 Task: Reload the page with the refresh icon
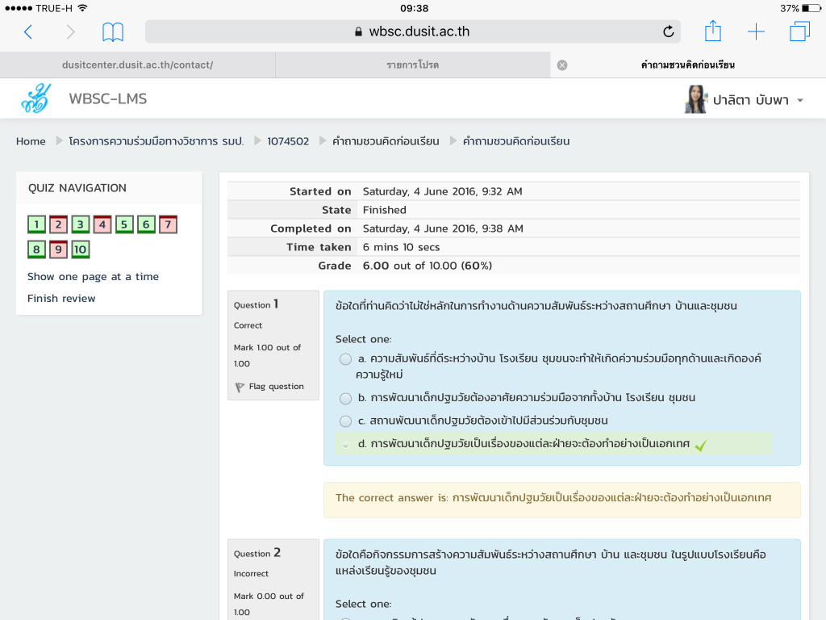click(668, 31)
